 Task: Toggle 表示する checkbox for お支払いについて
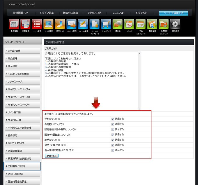[112, 124]
